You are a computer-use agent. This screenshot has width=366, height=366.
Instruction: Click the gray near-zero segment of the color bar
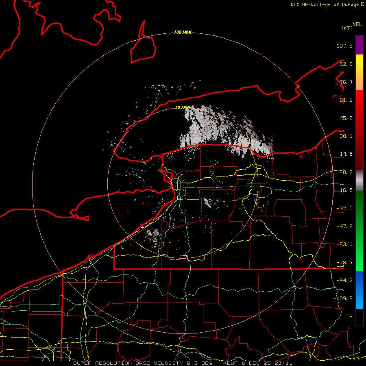359,181
